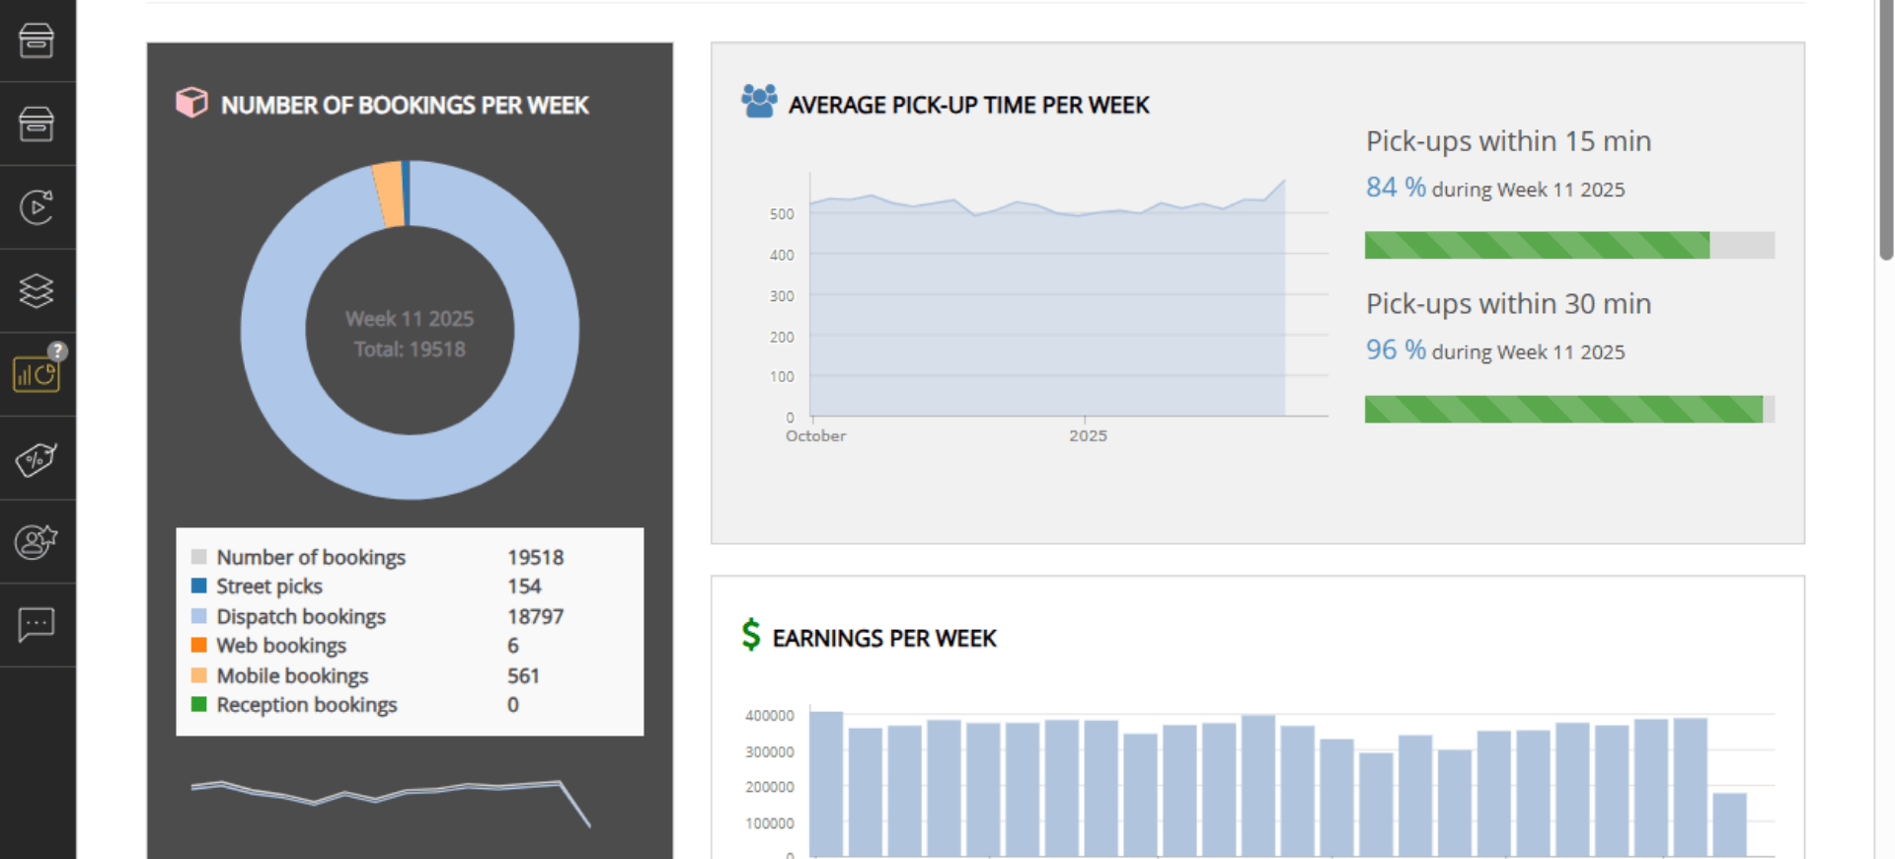
Task: Open the stacked layers sidebar icon
Action: pyautogui.click(x=37, y=290)
